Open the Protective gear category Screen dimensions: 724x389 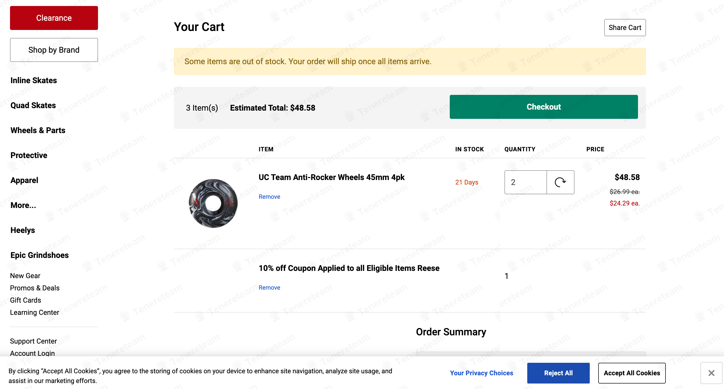coord(29,156)
